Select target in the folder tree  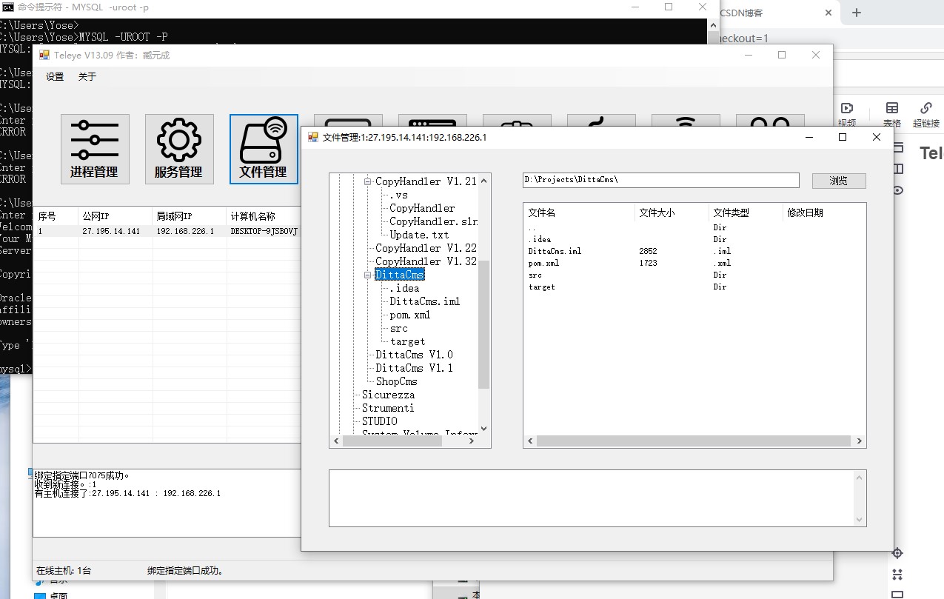(x=407, y=341)
